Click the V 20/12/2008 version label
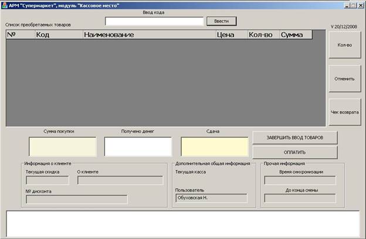 coord(344,26)
